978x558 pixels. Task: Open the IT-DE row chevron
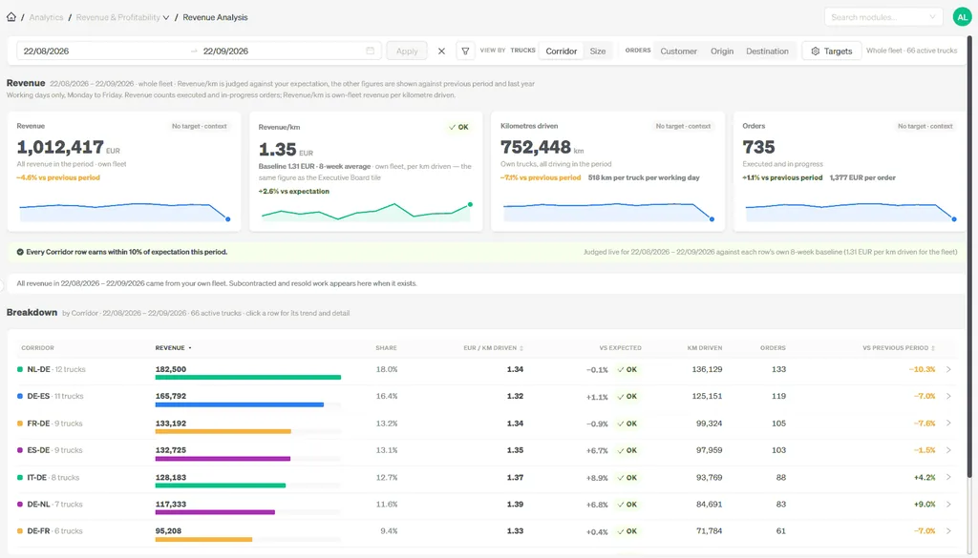coord(948,477)
